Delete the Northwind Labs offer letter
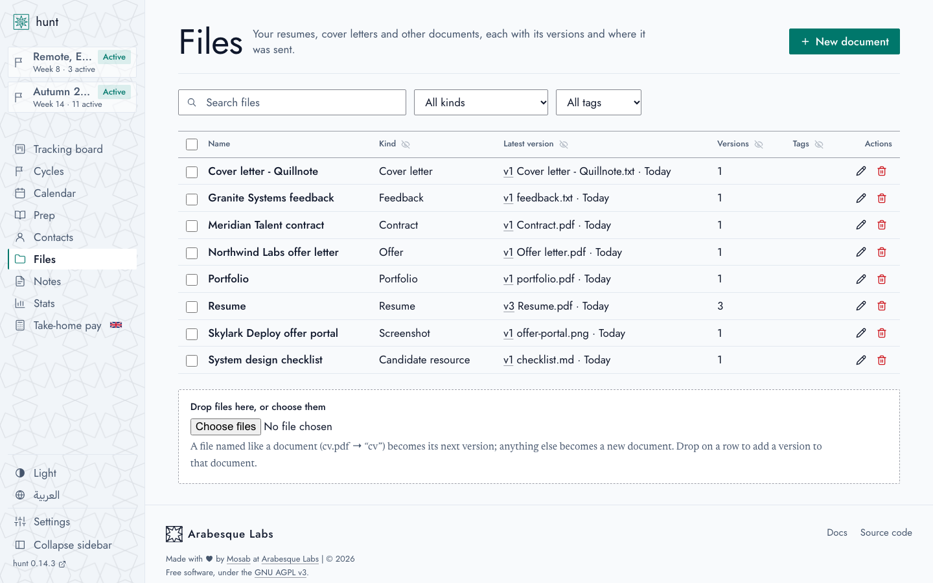Image resolution: width=933 pixels, height=583 pixels. [882, 252]
